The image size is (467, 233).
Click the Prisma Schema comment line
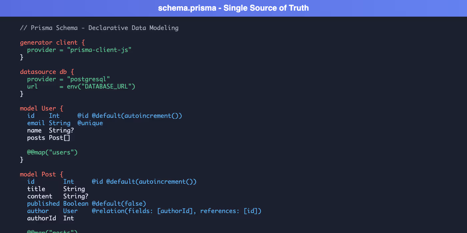tap(99, 28)
